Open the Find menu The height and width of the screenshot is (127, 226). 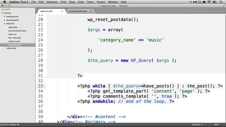(63, 2)
